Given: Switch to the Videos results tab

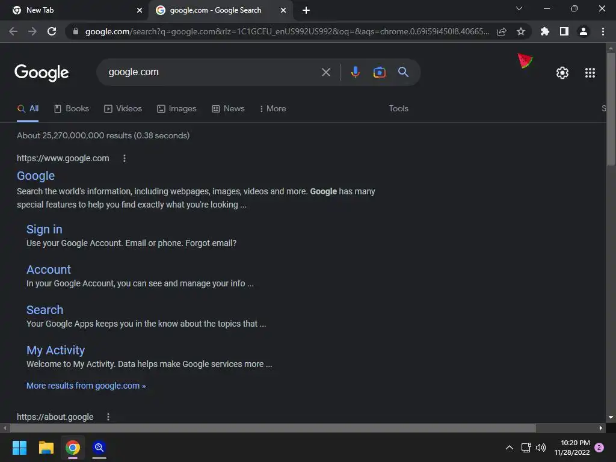Looking at the screenshot, I should pos(123,109).
